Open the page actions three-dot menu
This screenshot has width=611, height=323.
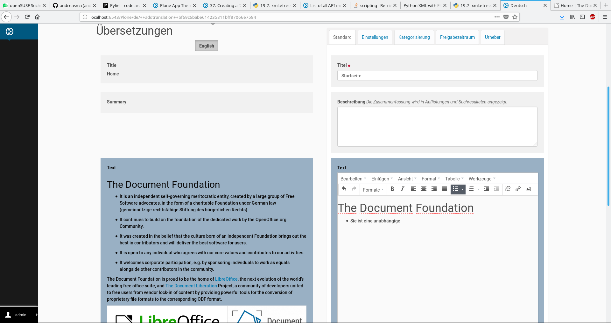click(x=497, y=17)
